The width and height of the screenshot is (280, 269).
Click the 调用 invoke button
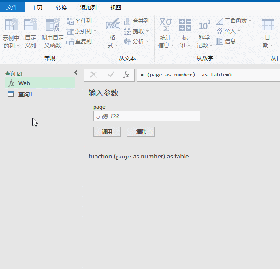coord(107,132)
